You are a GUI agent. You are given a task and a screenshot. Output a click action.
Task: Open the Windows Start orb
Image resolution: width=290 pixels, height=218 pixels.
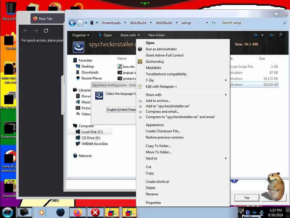click(x=7, y=212)
